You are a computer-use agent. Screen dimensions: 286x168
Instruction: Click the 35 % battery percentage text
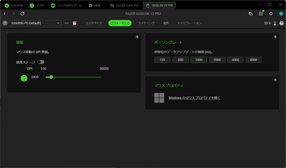coord(267,23)
